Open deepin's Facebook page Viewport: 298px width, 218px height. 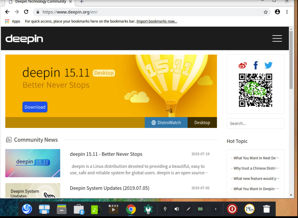[x=256, y=65]
